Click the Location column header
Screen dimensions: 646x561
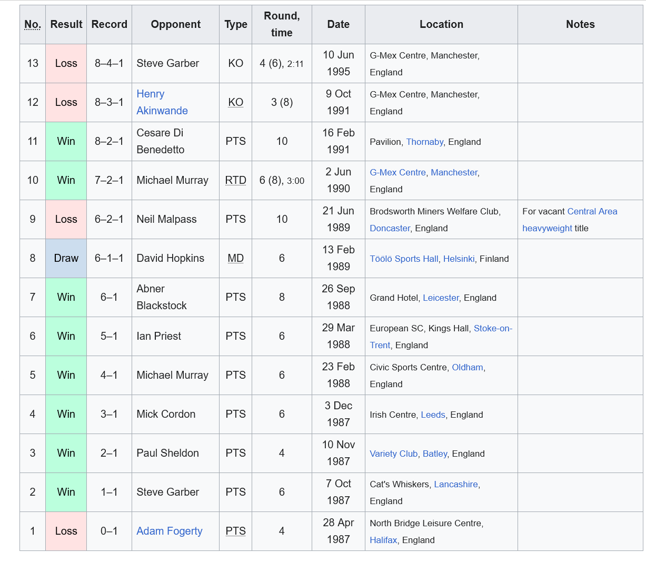(x=441, y=24)
